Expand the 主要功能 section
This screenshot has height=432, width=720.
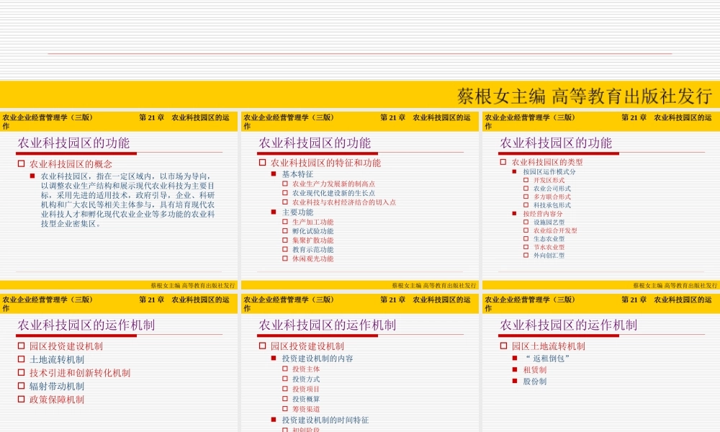pos(274,212)
